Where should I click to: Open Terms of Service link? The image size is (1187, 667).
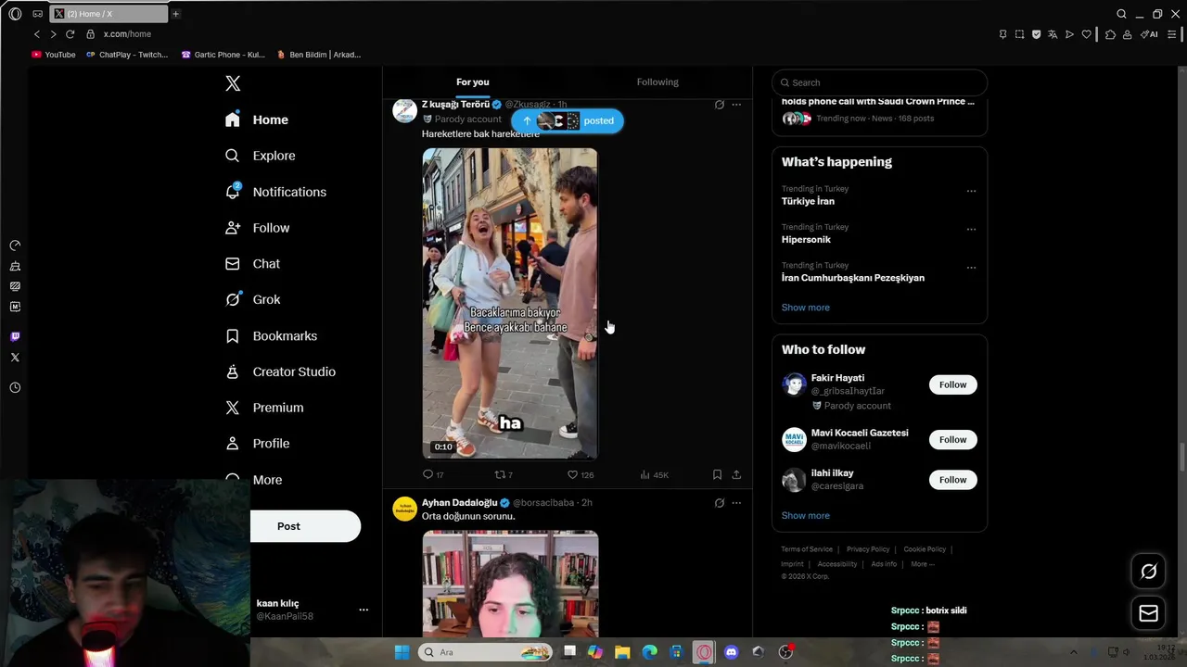807,549
